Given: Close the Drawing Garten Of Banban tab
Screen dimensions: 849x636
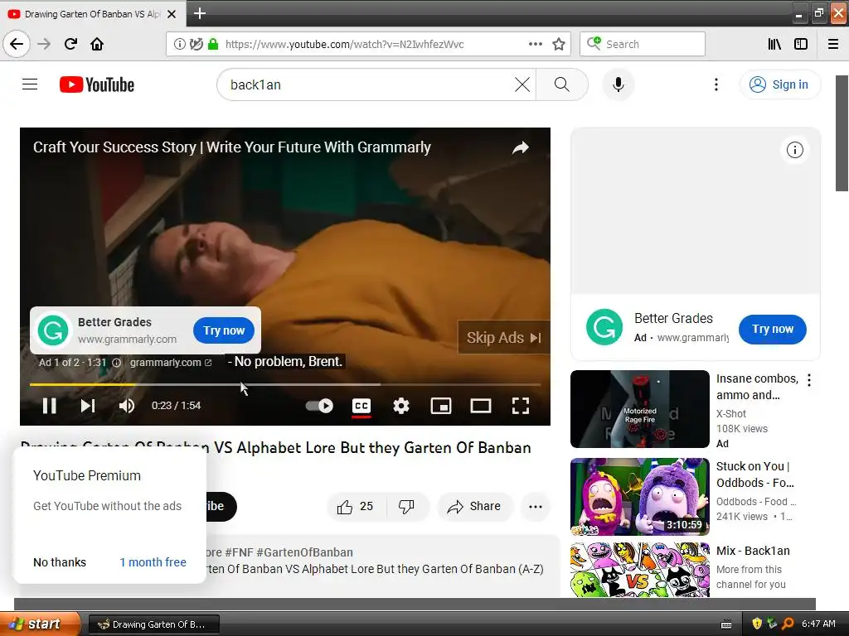Looking at the screenshot, I should (x=172, y=14).
